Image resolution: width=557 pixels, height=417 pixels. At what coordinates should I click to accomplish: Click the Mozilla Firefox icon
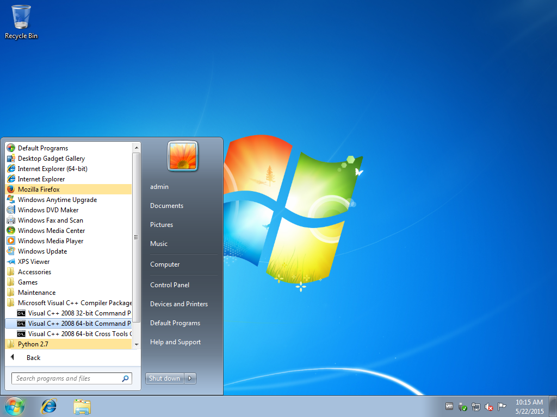11,189
